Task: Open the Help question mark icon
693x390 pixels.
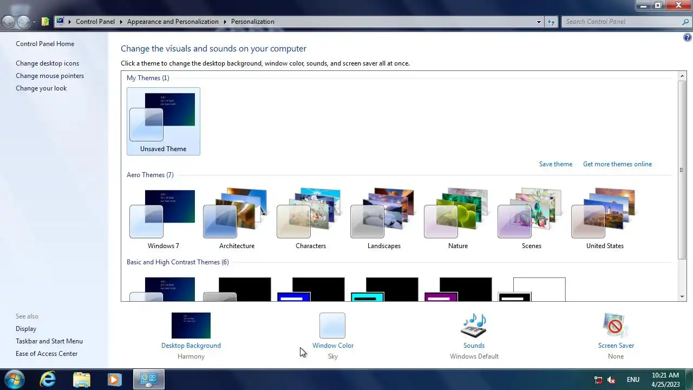Action: coord(688,38)
